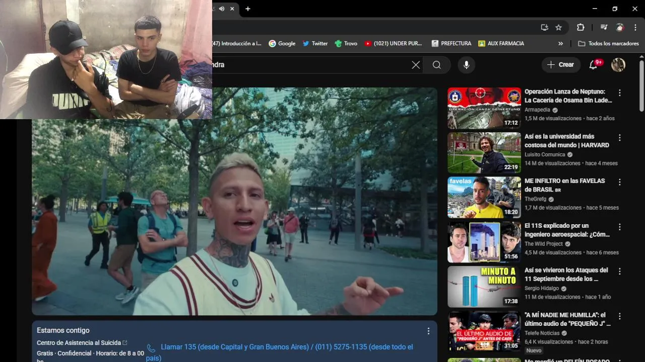Open title Así se vivieron los Ataques
645x362 pixels.
(x=566, y=275)
